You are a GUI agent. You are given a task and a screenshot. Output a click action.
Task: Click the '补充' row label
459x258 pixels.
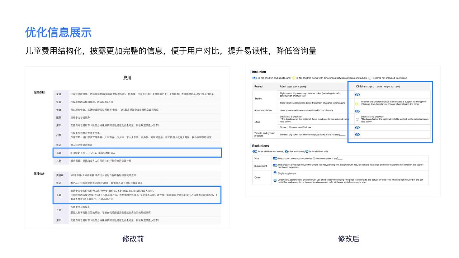click(58, 210)
